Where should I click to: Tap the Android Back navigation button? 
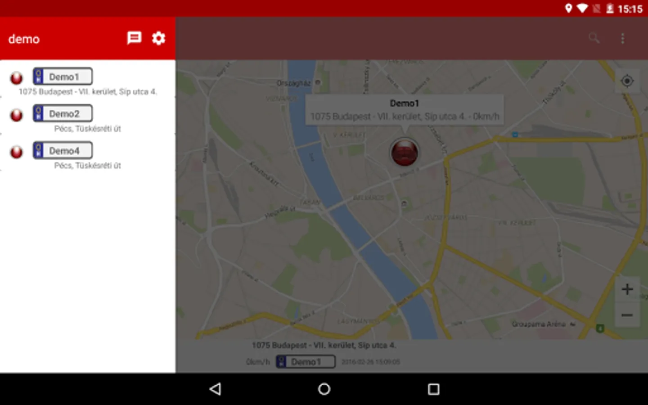[216, 389]
